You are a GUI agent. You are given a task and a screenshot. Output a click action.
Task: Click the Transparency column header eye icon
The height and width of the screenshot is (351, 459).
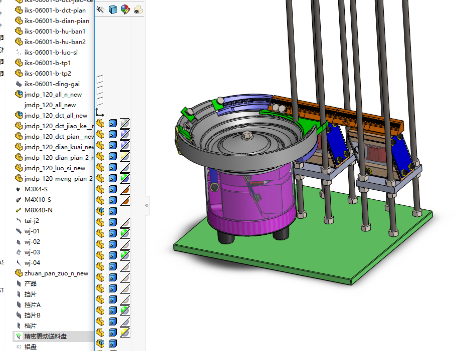[137, 9]
